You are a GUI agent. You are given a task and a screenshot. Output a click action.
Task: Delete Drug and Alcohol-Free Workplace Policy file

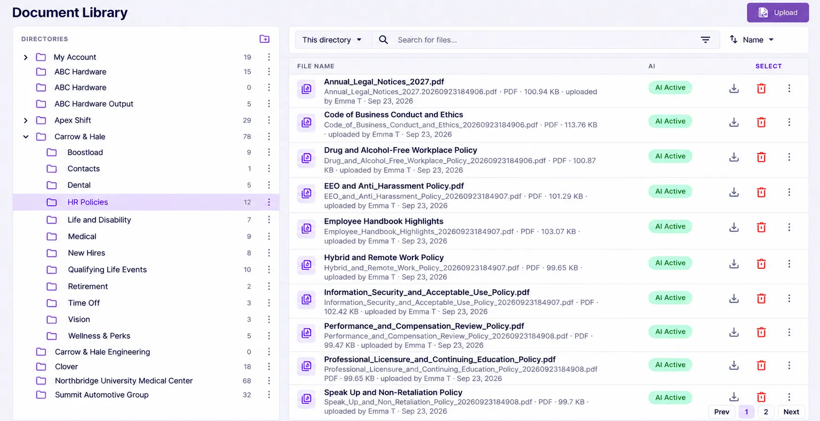tap(761, 157)
